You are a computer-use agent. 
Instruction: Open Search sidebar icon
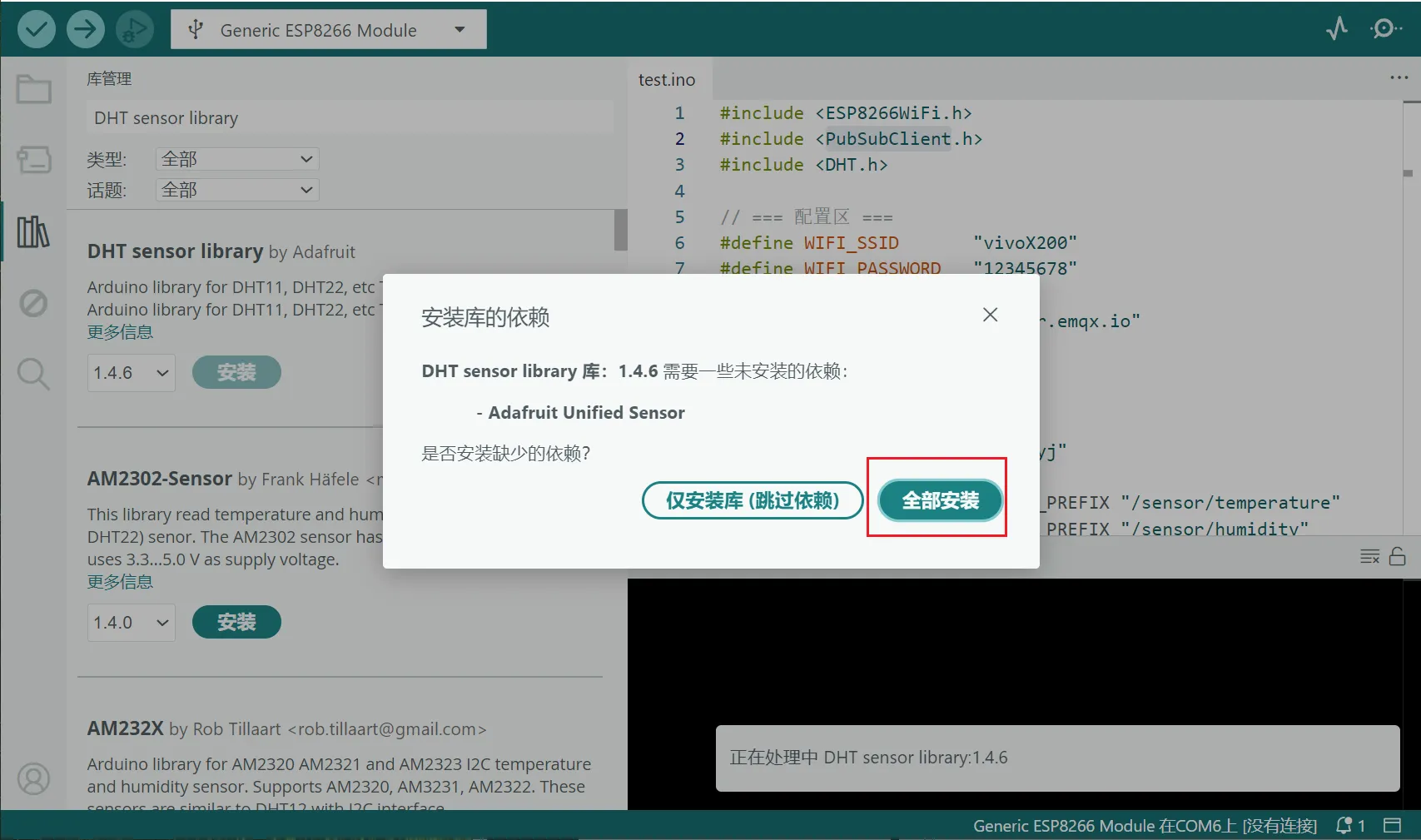click(34, 375)
